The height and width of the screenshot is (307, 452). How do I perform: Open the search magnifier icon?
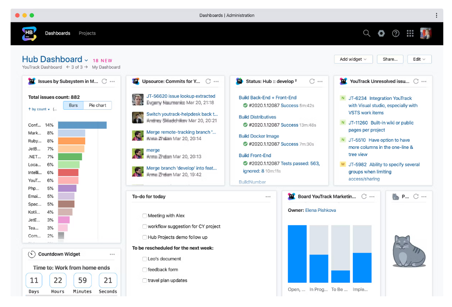[366, 33]
